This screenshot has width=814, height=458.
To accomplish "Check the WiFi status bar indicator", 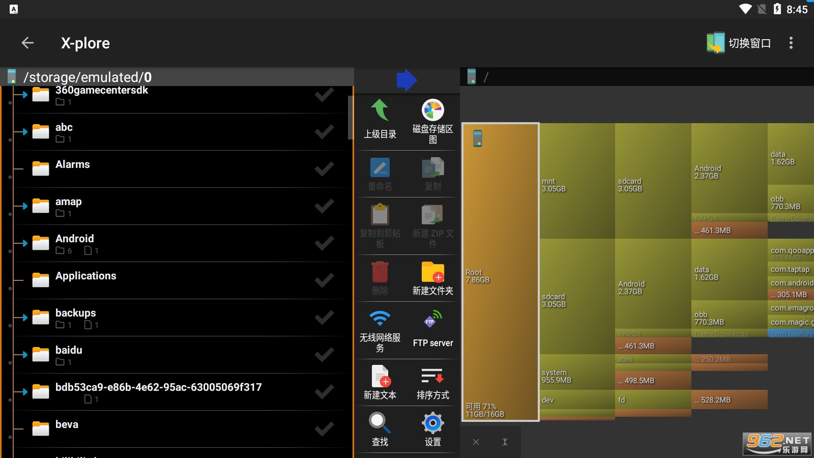I will (745, 9).
